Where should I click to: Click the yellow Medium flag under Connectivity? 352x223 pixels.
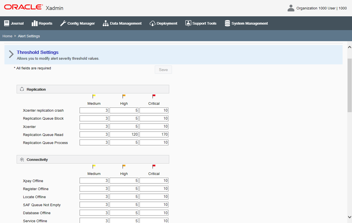point(94,167)
